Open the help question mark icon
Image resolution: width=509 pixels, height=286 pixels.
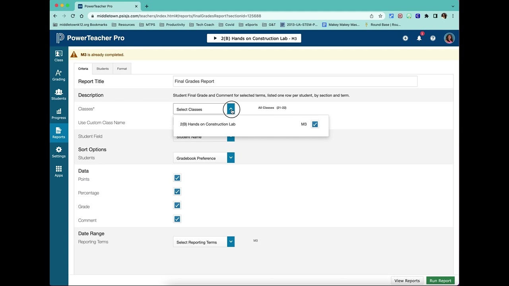433,38
